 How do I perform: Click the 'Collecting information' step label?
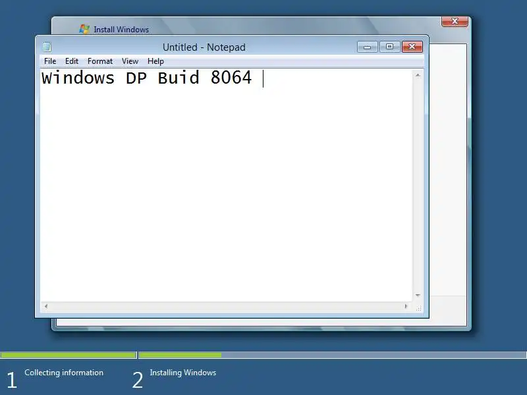click(64, 373)
